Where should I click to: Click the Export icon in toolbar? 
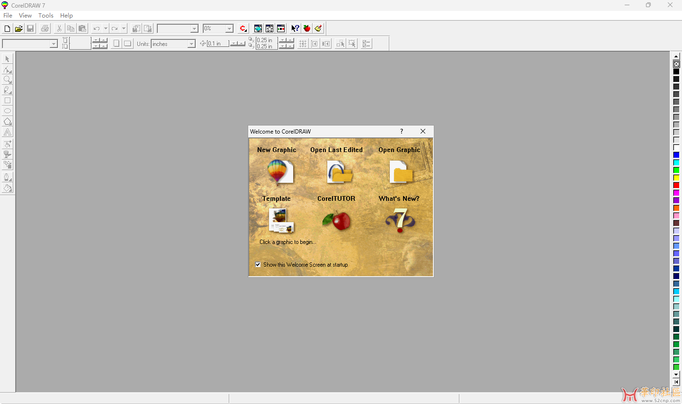148,28
